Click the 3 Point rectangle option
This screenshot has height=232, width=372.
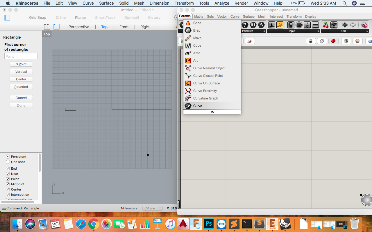point(21,64)
